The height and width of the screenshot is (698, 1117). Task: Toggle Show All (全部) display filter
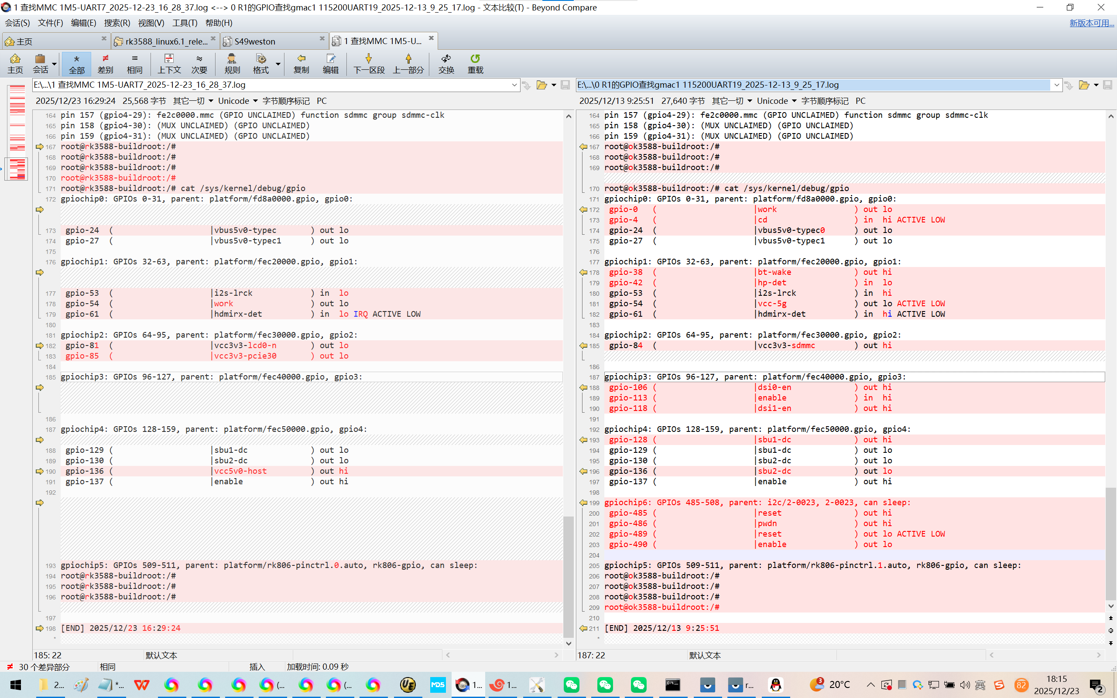[77, 63]
